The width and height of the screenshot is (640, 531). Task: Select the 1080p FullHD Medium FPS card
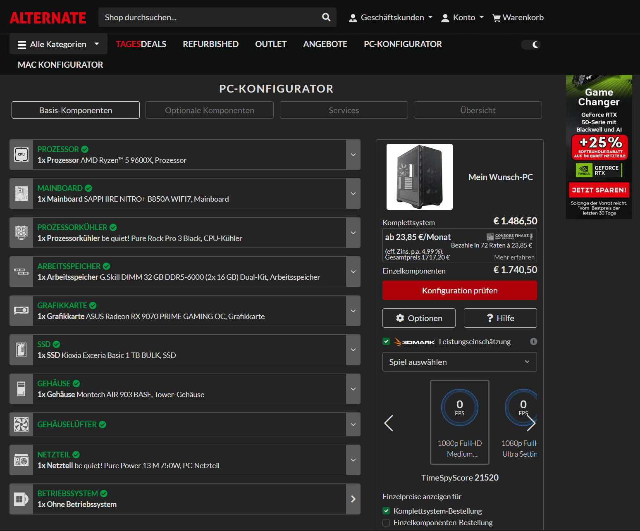(460, 422)
